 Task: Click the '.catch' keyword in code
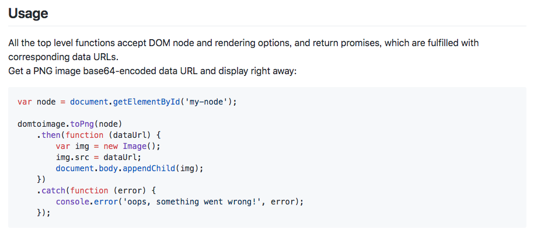pyautogui.click(x=51, y=190)
